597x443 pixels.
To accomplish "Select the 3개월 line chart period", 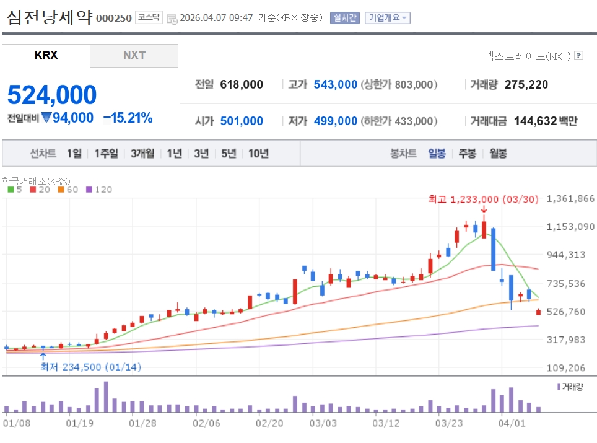I will (x=142, y=154).
